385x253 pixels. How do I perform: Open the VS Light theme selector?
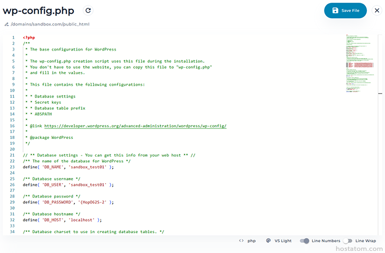coord(283,241)
